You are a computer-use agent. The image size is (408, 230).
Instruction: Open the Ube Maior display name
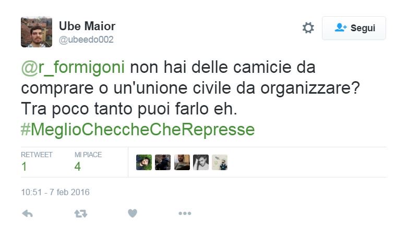pyautogui.click(x=87, y=26)
